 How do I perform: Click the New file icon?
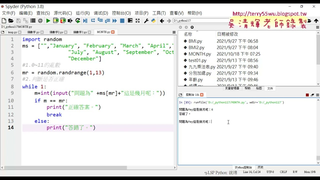(x=4, y=21)
